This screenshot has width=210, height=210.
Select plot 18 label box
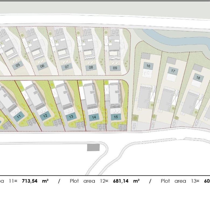click(x=198, y=78)
